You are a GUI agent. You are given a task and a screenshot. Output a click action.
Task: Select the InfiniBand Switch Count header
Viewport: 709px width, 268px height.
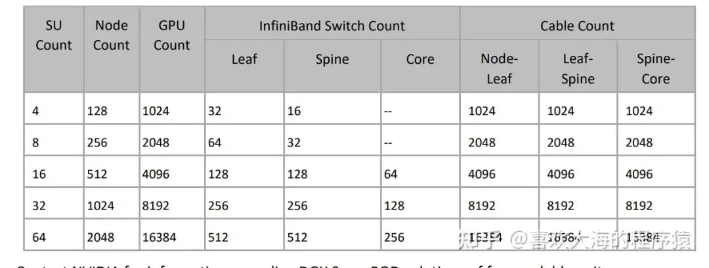(332, 26)
